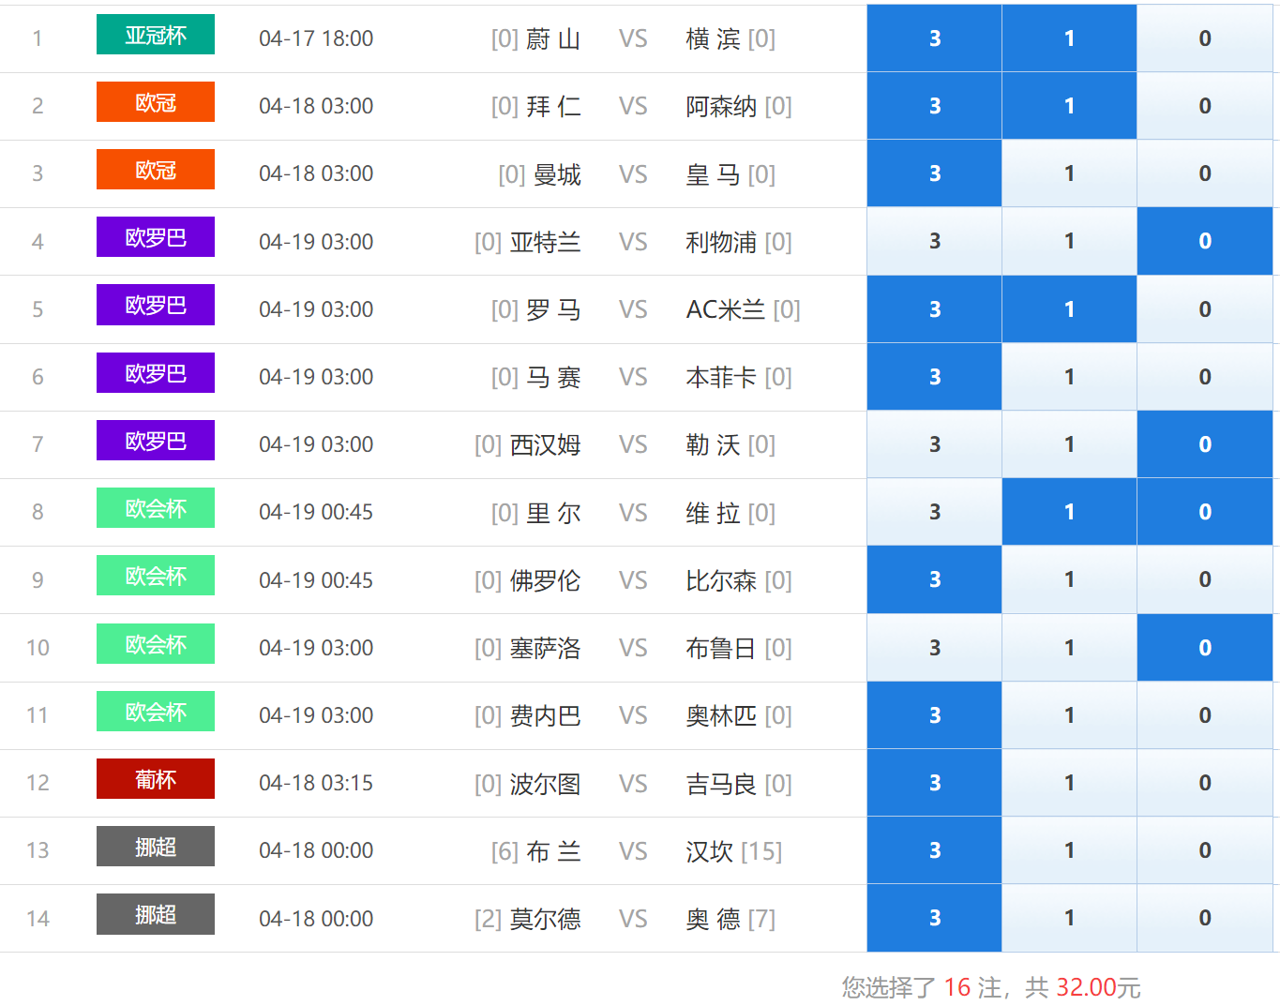Select 0 for 马赛 vs 本菲卡

[x=1205, y=377]
